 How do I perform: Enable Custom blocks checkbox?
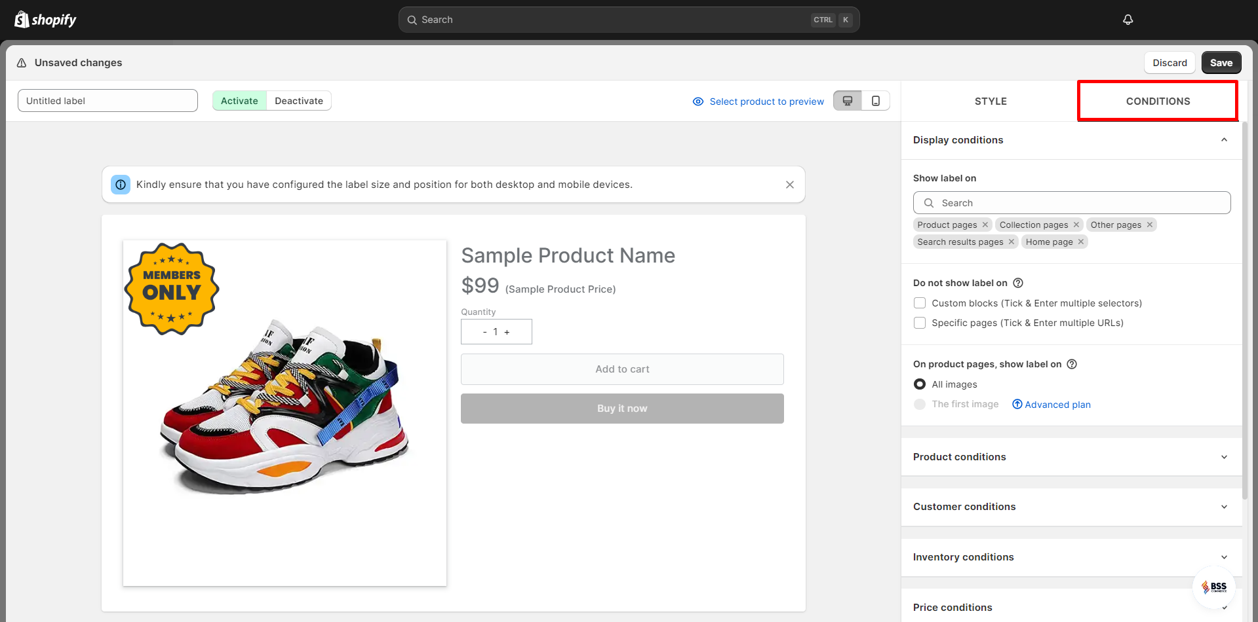[x=920, y=302]
